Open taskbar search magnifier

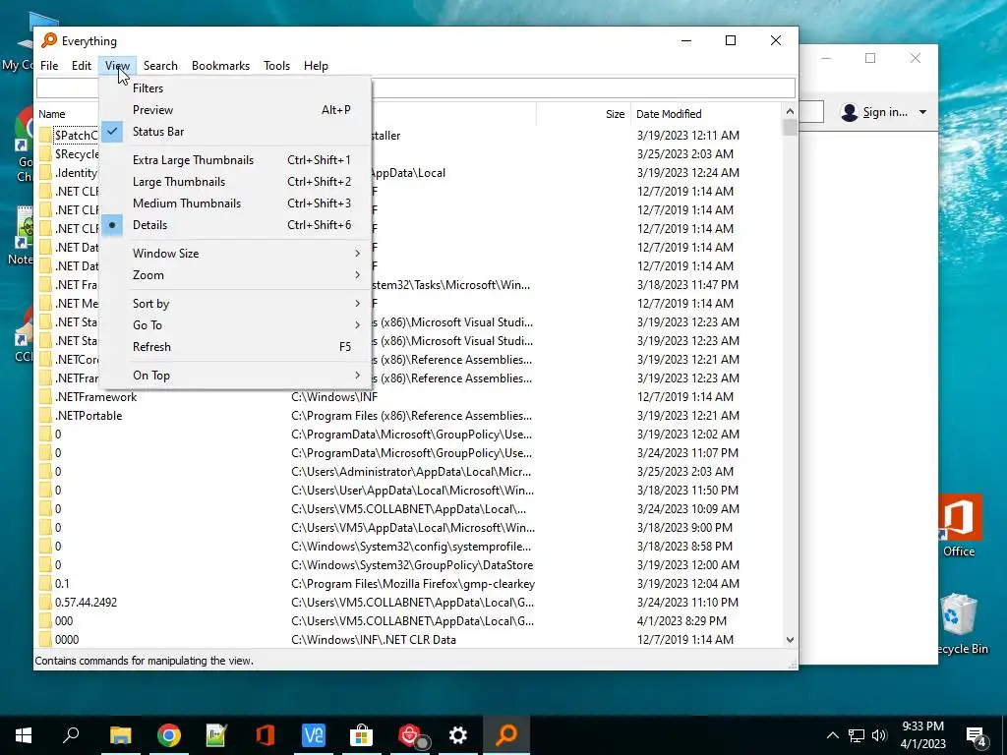point(71,735)
